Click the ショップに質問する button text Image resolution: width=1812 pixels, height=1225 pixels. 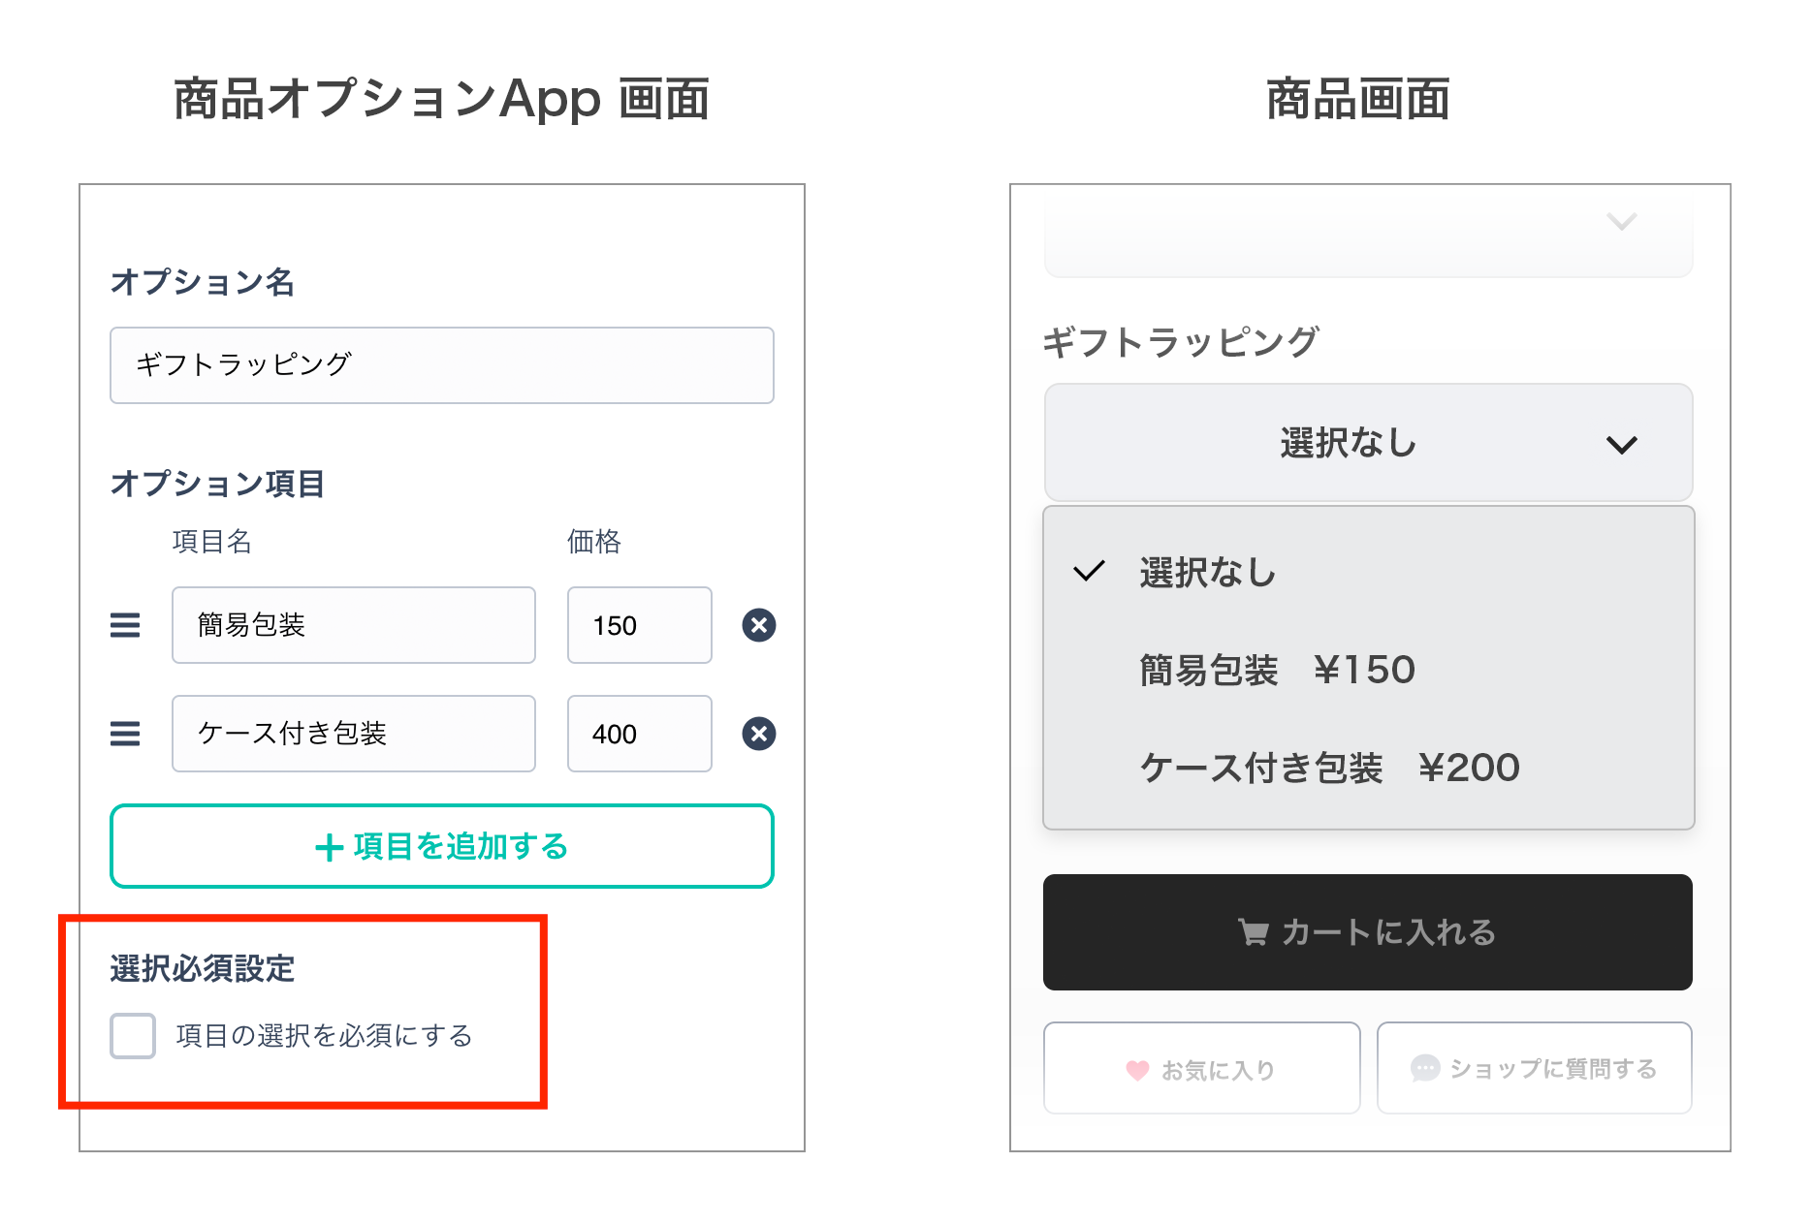click(x=1553, y=1068)
